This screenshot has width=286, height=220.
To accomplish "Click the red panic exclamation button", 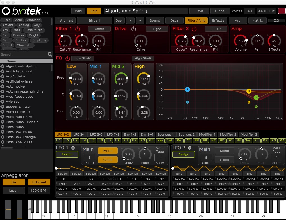I will click(x=282, y=11).
